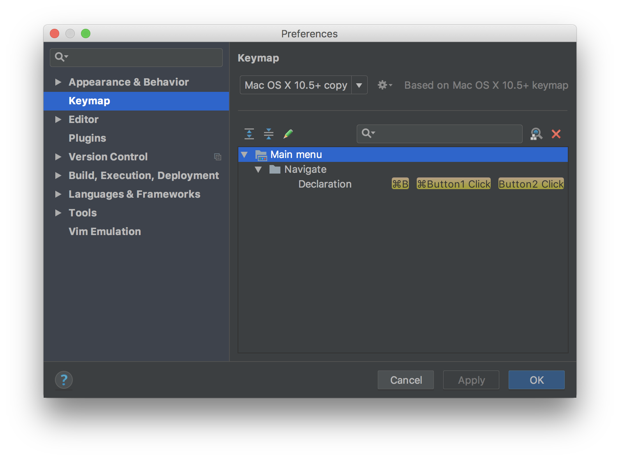The width and height of the screenshot is (620, 460).
Task: Click the Collapse All keymap tree icon
Action: pyautogui.click(x=269, y=134)
